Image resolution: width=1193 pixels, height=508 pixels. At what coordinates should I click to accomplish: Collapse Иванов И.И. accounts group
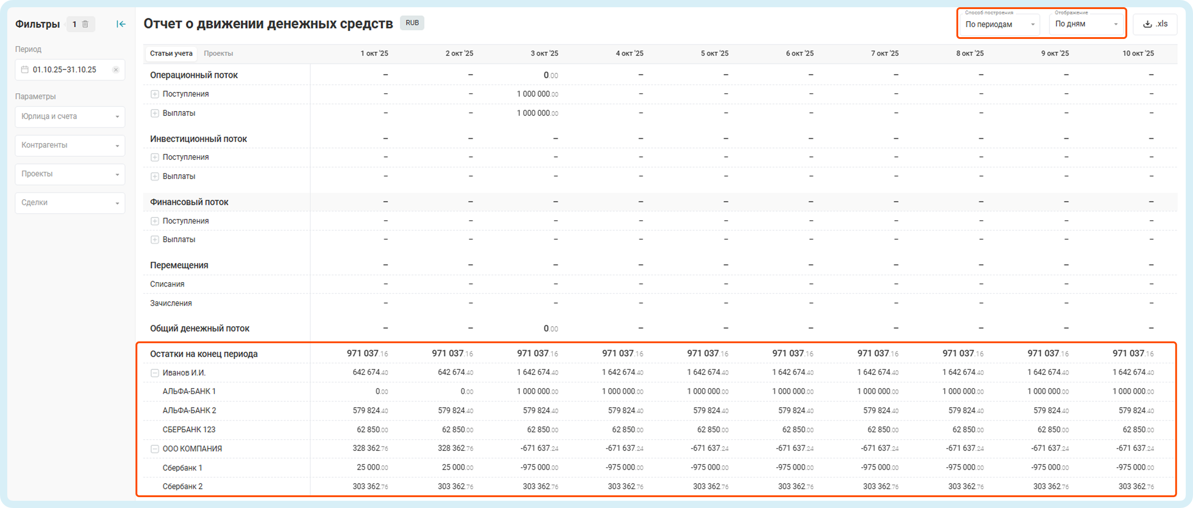155,373
